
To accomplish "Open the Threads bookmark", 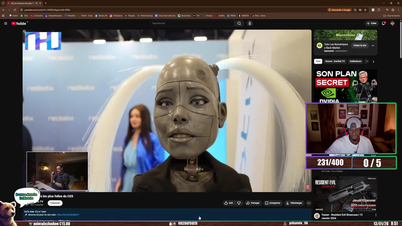I will click(x=130, y=16).
